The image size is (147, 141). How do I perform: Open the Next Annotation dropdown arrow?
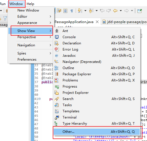click(85, 11)
